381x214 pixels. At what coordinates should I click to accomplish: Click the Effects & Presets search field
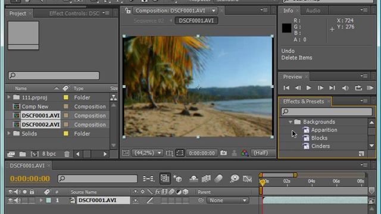tap(327, 112)
